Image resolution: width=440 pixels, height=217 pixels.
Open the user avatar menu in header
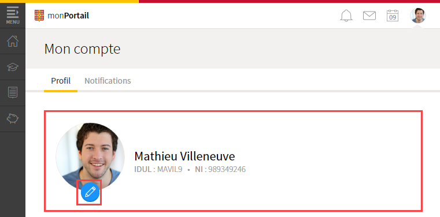click(x=418, y=16)
